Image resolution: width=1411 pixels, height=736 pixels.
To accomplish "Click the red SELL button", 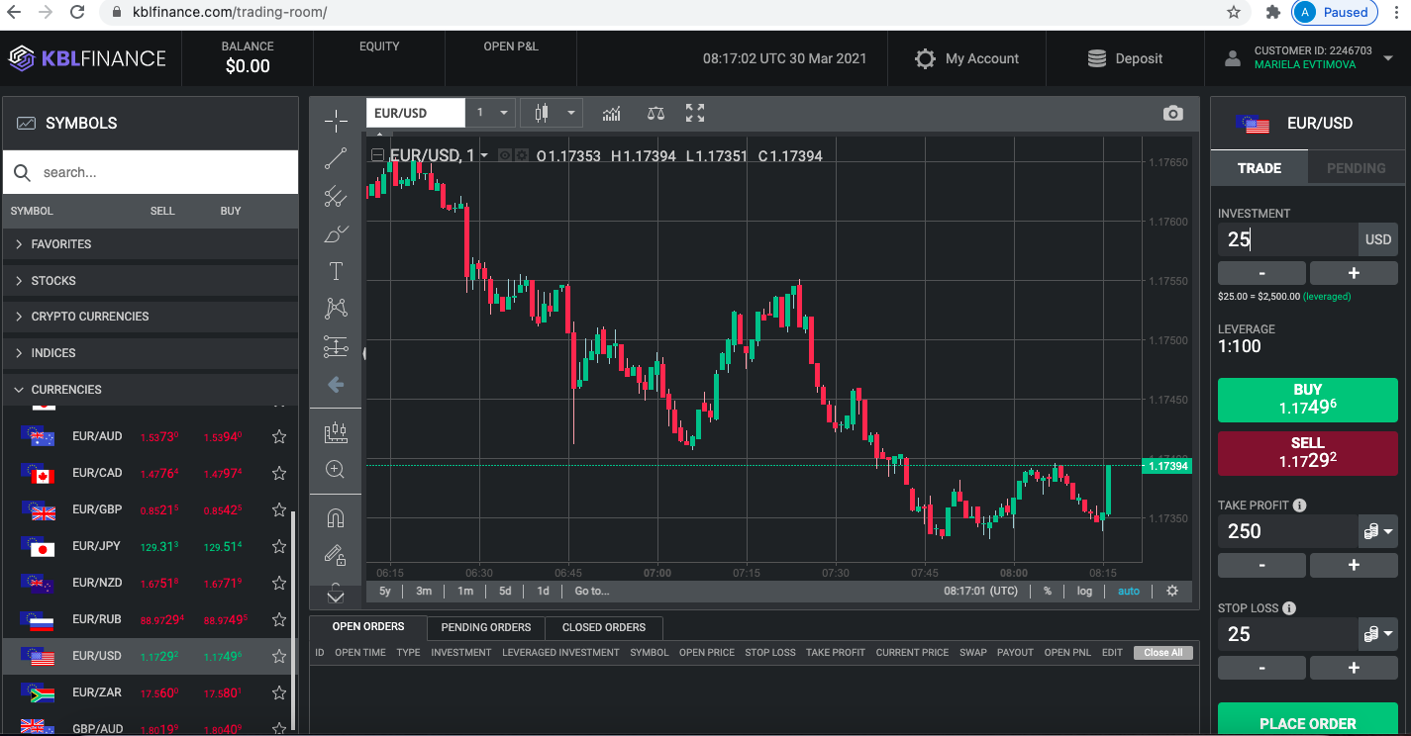I will pos(1307,452).
